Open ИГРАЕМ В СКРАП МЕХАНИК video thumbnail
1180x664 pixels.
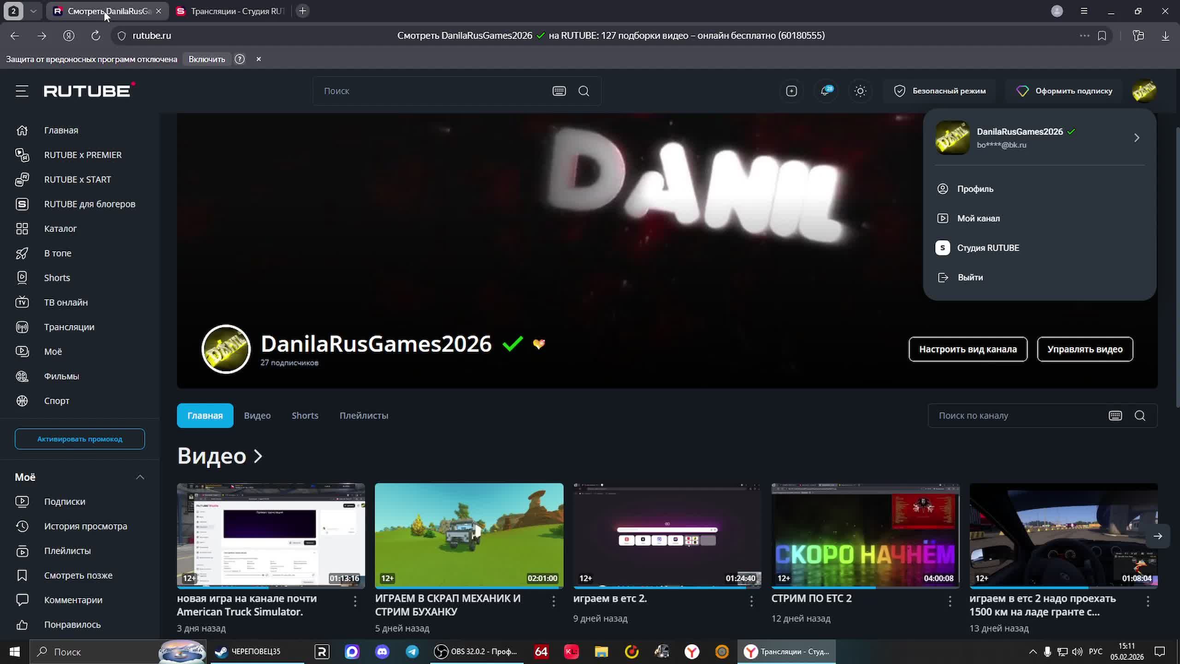coord(469,535)
